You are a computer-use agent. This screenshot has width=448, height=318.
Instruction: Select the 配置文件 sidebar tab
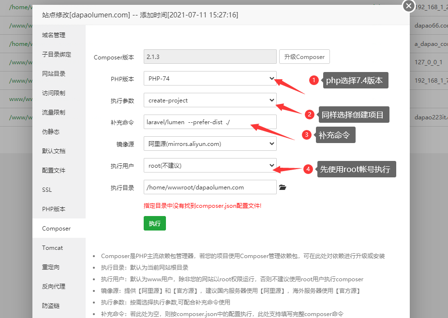(59, 171)
